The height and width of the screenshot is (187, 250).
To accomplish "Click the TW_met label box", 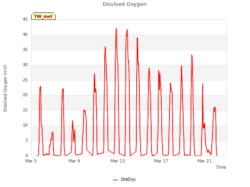I will tap(43, 16).
